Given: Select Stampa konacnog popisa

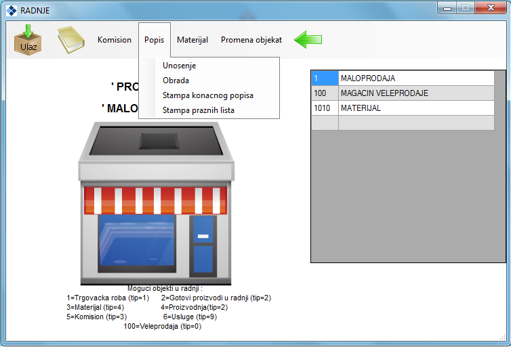Looking at the screenshot, I should pos(207,95).
